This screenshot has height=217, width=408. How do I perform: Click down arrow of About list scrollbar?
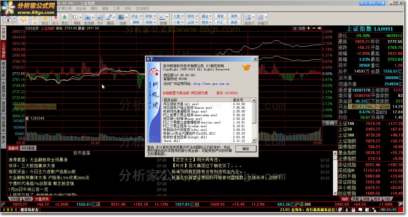(254, 140)
